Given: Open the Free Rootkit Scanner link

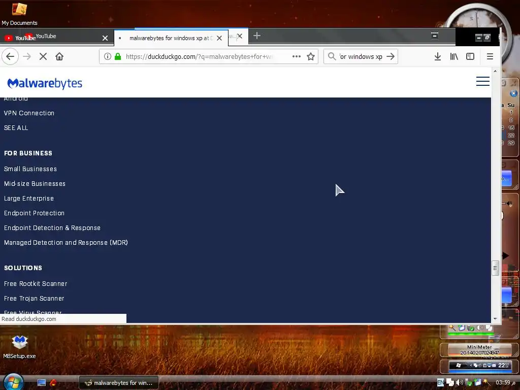Looking at the screenshot, I should [36, 283].
